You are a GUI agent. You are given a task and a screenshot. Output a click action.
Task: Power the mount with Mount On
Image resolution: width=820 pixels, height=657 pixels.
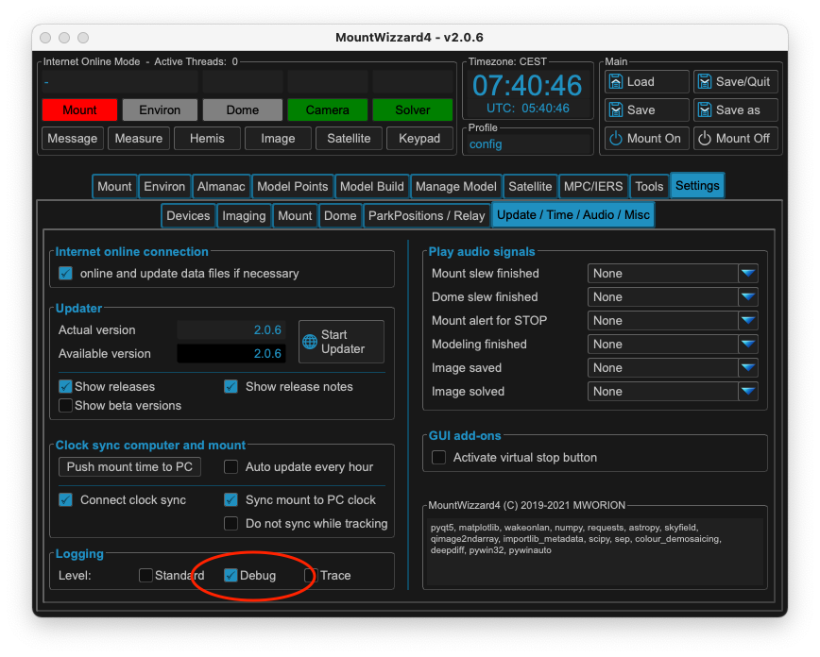[646, 139]
